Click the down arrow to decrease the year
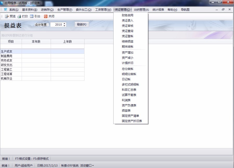234x168 pixels. pos(64,25)
